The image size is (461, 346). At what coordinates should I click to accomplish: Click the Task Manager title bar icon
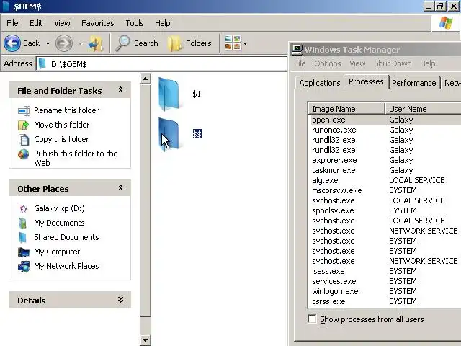[297, 50]
